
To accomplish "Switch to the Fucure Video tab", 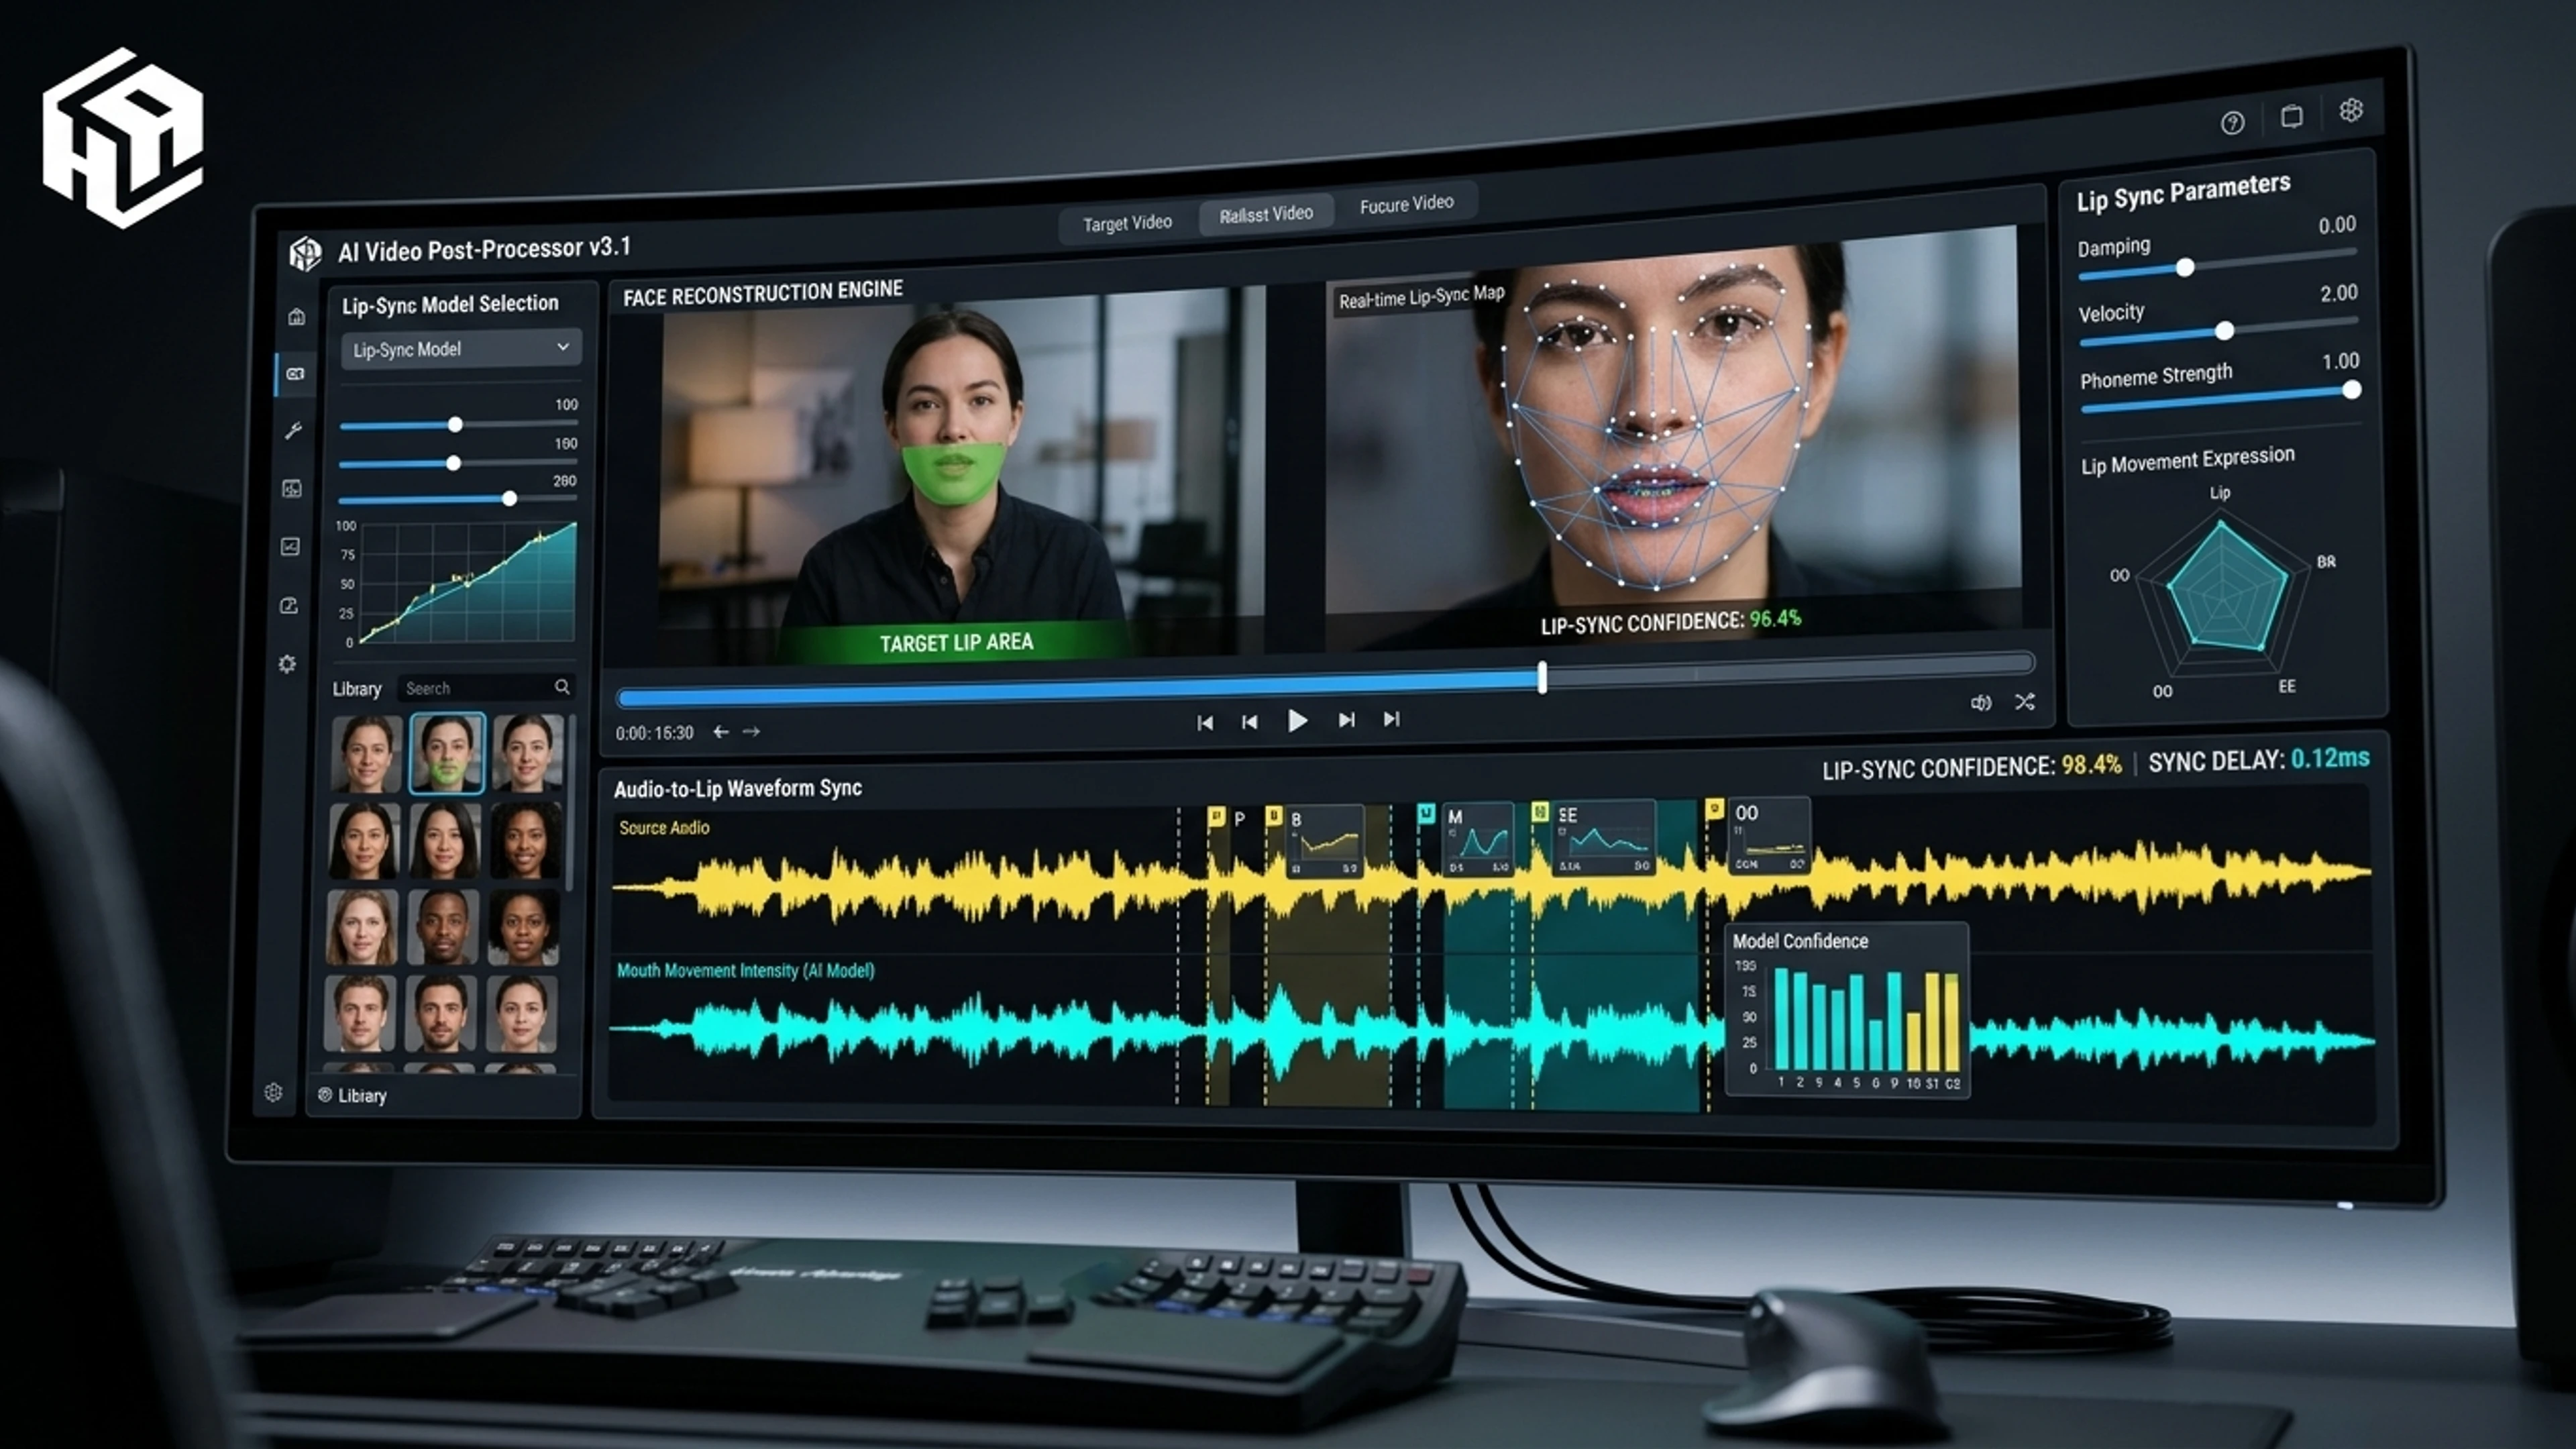I will [x=1406, y=204].
